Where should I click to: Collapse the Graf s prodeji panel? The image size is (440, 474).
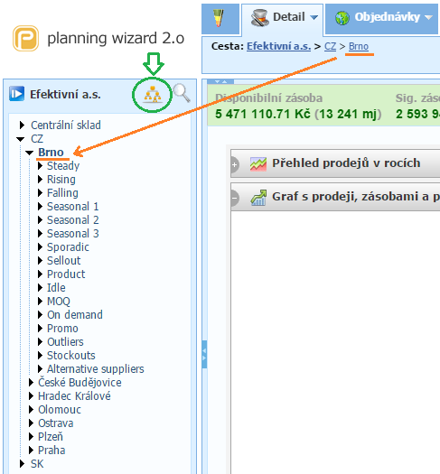[x=234, y=199]
